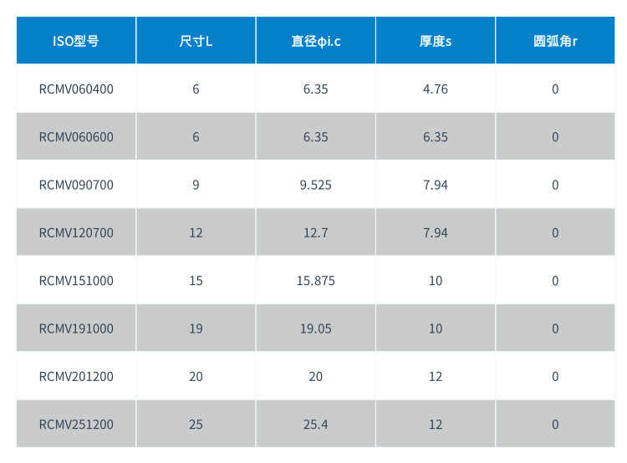The width and height of the screenshot is (627, 463).
Task: Select the 圆弧角r header cell
Action: click(x=555, y=40)
